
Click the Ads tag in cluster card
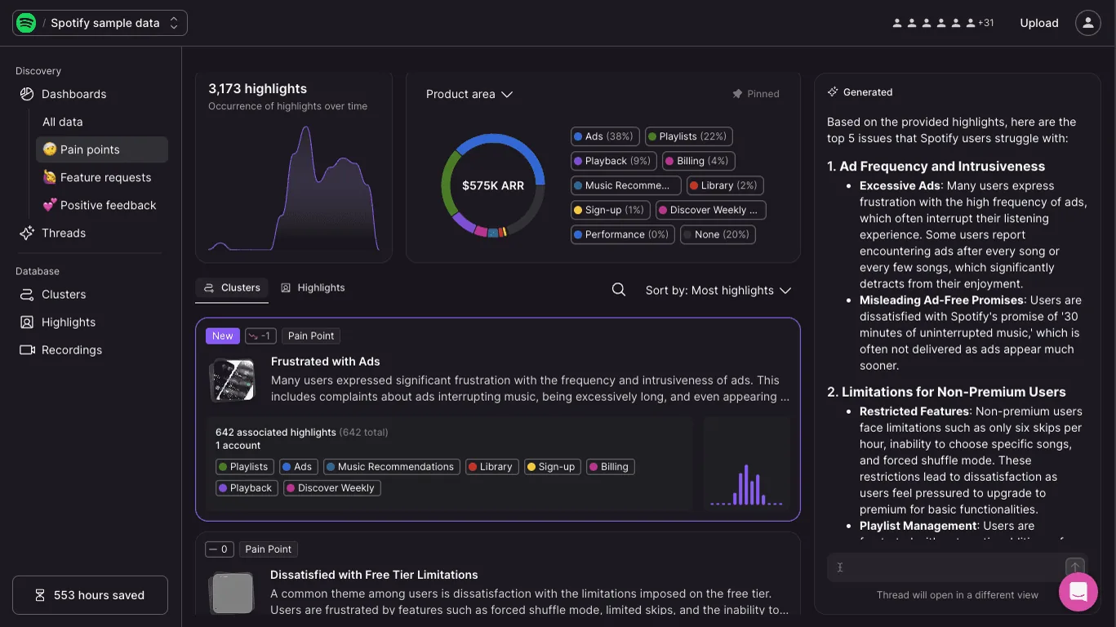pos(297,467)
